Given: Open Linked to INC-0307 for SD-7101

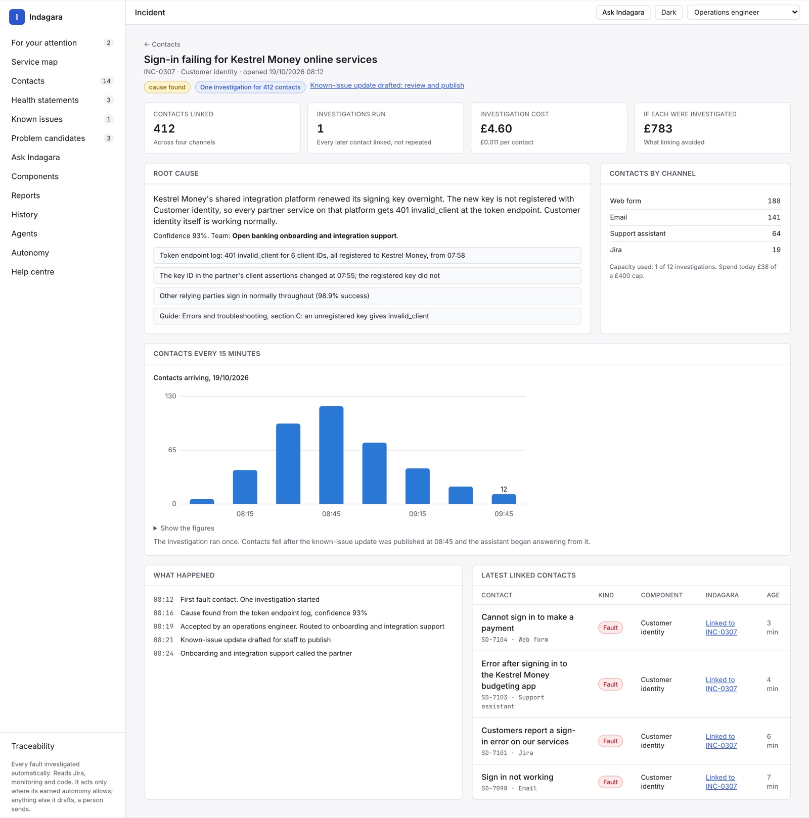Looking at the screenshot, I should click(x=721, y=741).
